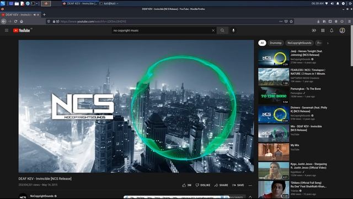Select the DEAF KEV Firefox taskbar item
Image resolution: width=353 pixels, height=199 pixels.
coord(80,4)
